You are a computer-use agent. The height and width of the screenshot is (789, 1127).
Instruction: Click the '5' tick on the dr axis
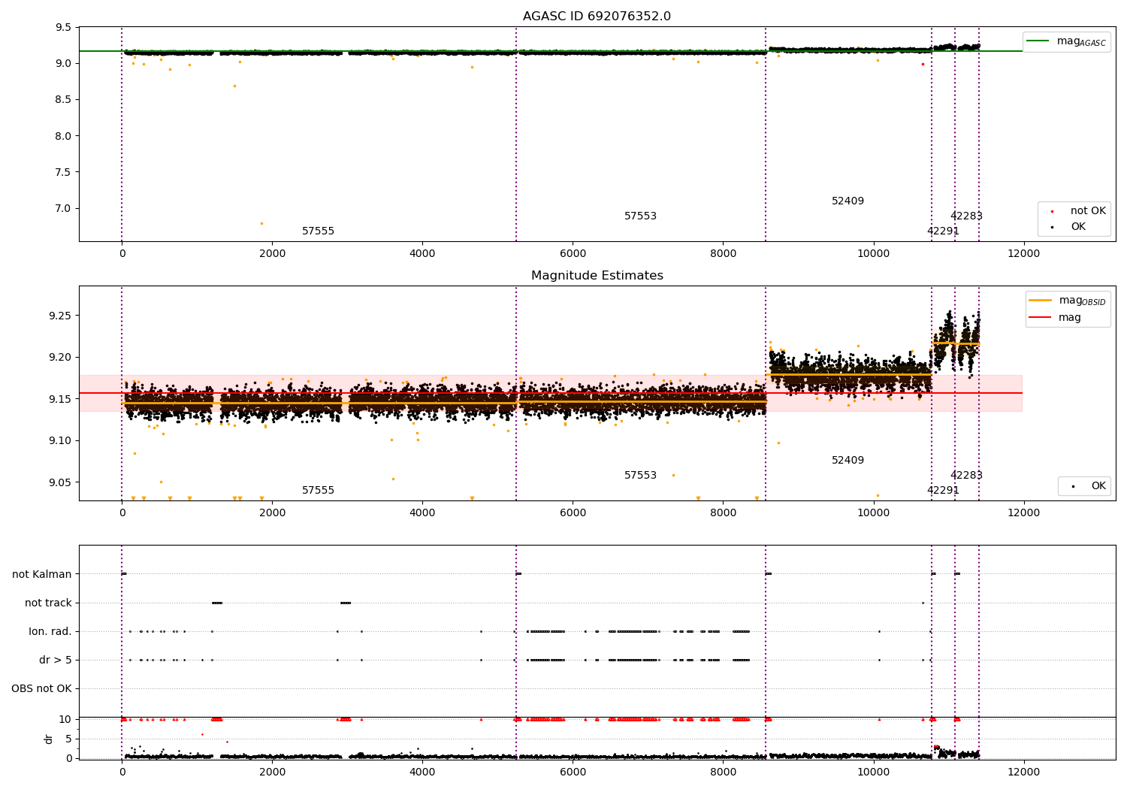(x=69, y=739)
